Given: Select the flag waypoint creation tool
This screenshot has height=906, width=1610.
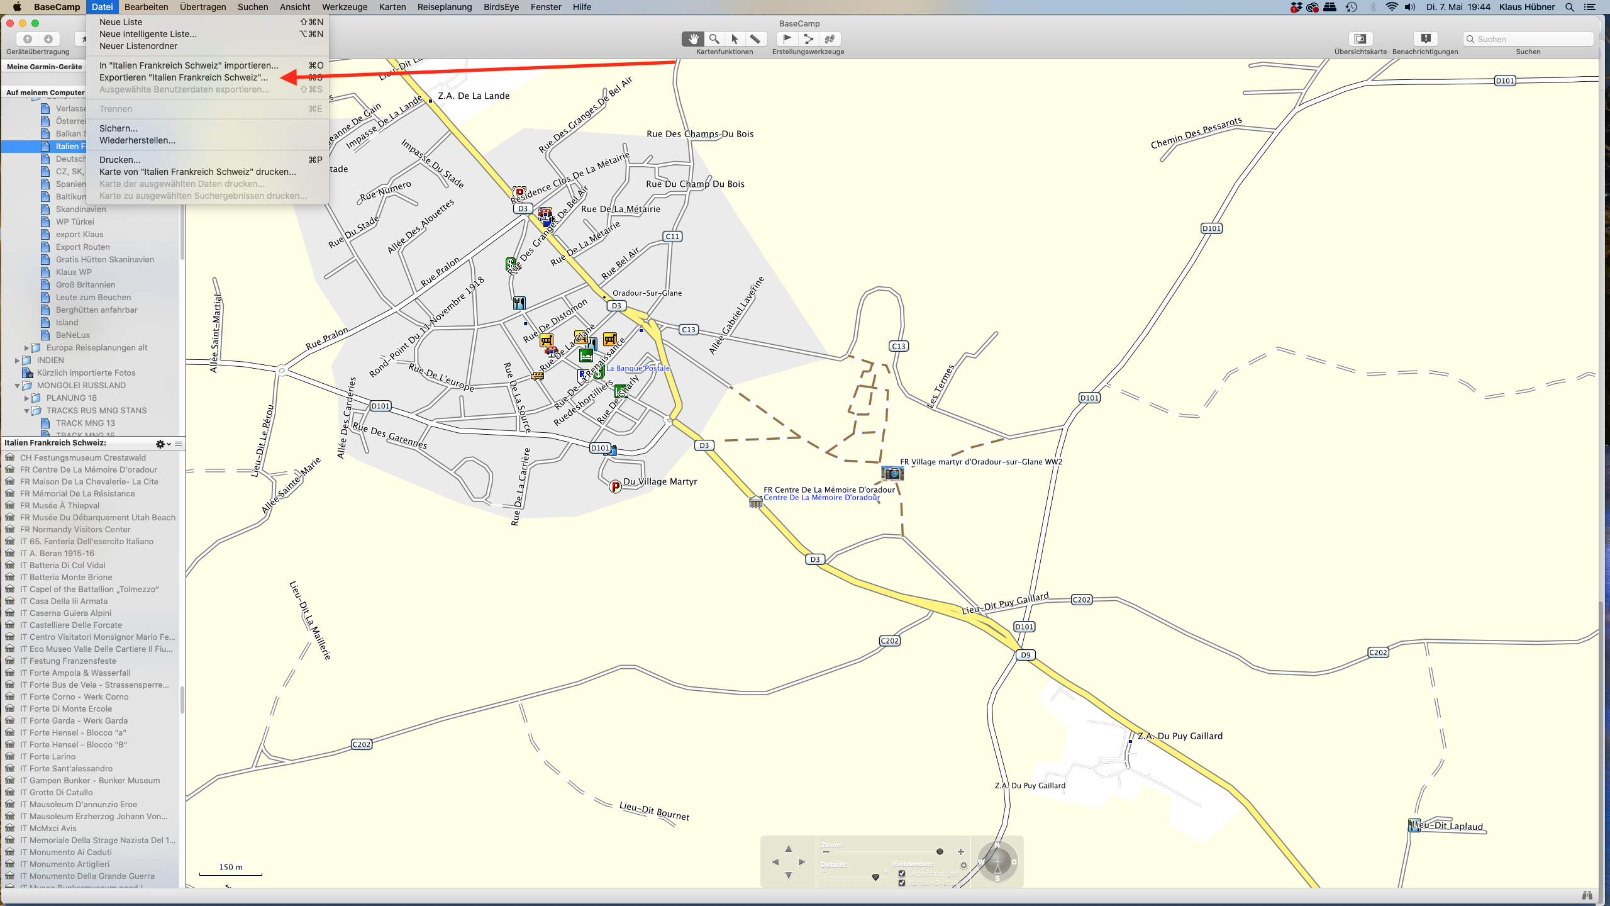Looking at the screenshot, I should point(787,39).
